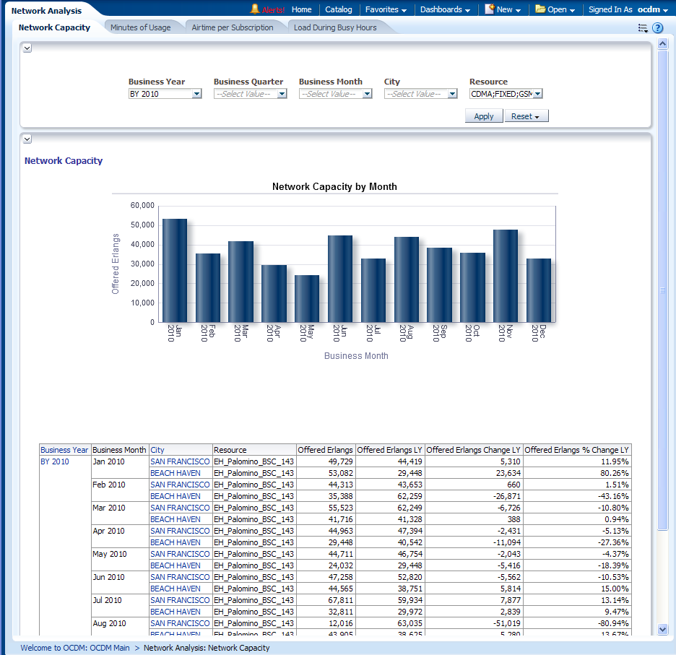Click the Jan 2010 chart bar

coord(175,269)
